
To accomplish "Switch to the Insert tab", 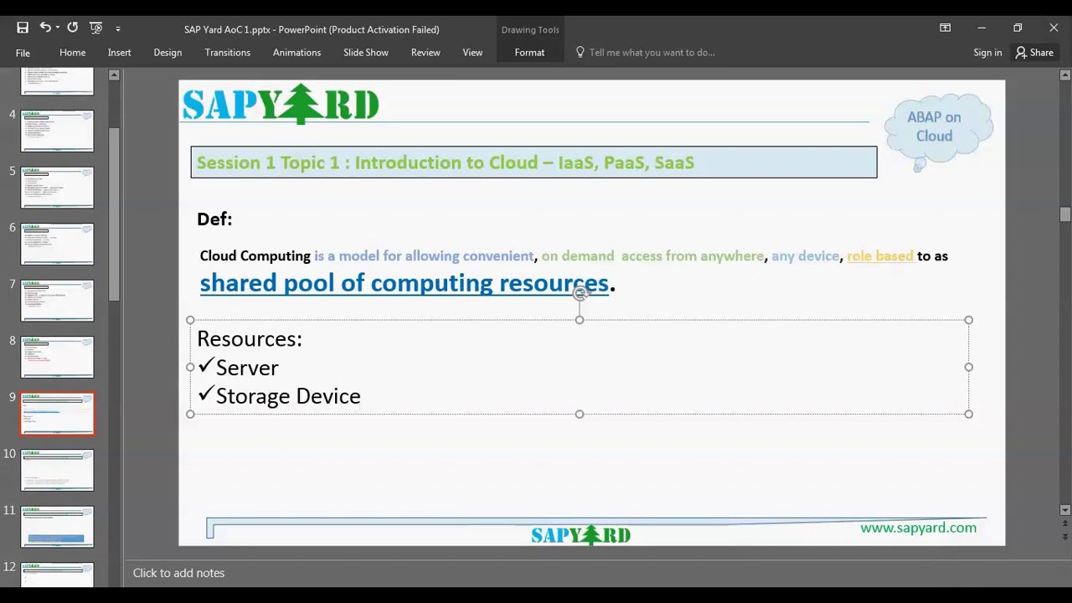I will (x=119, y=52).
